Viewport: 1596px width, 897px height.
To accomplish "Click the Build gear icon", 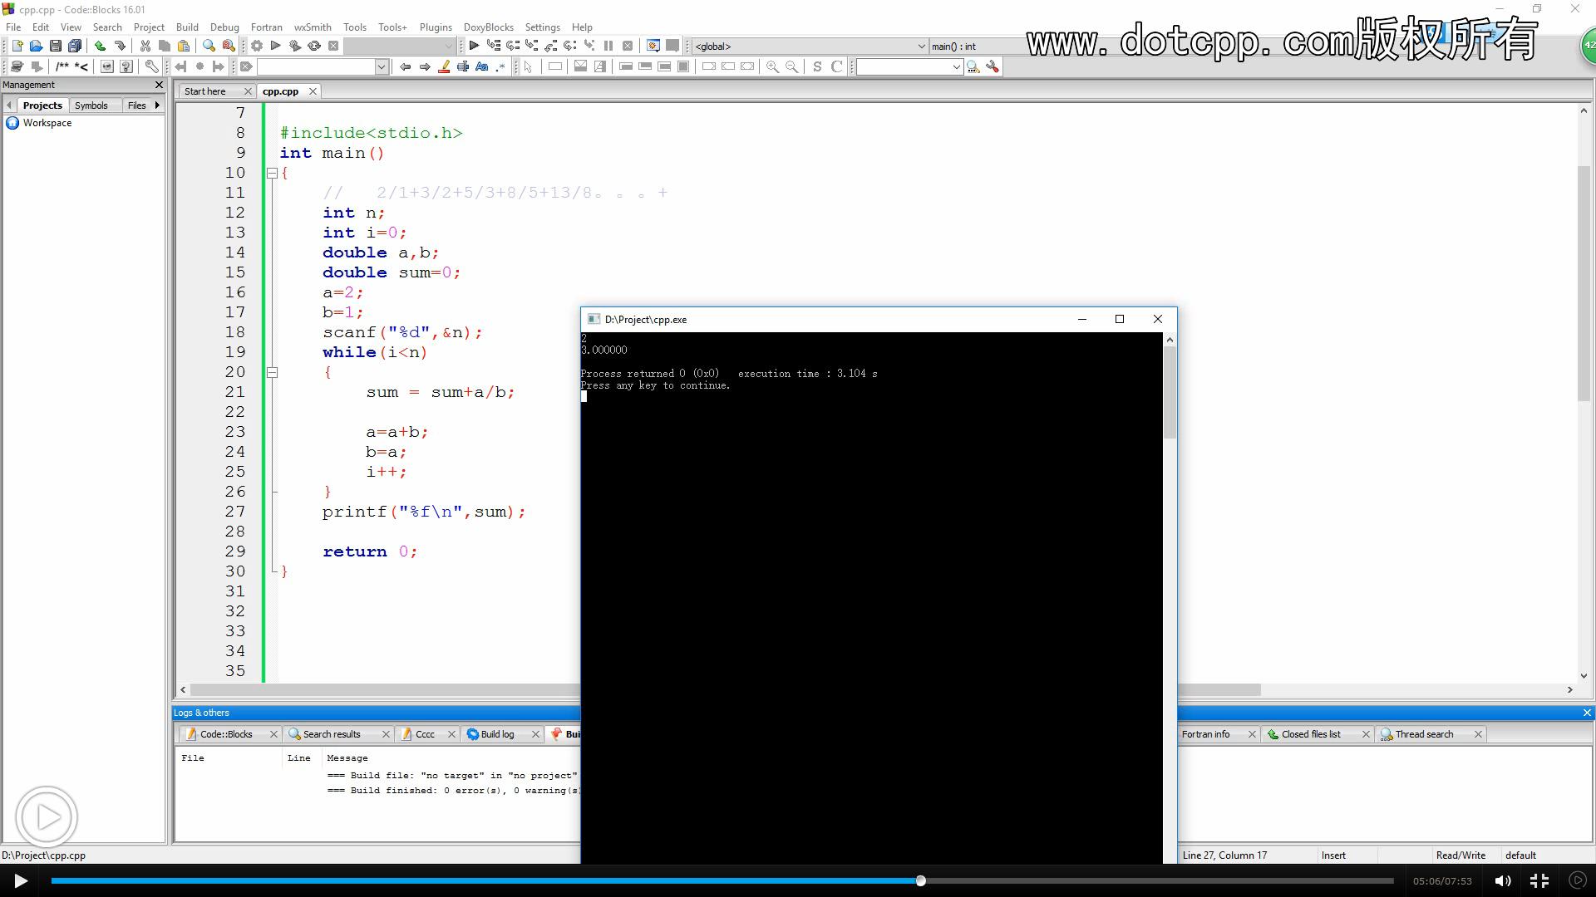I will pyautogui.click(x=257, y=47).
